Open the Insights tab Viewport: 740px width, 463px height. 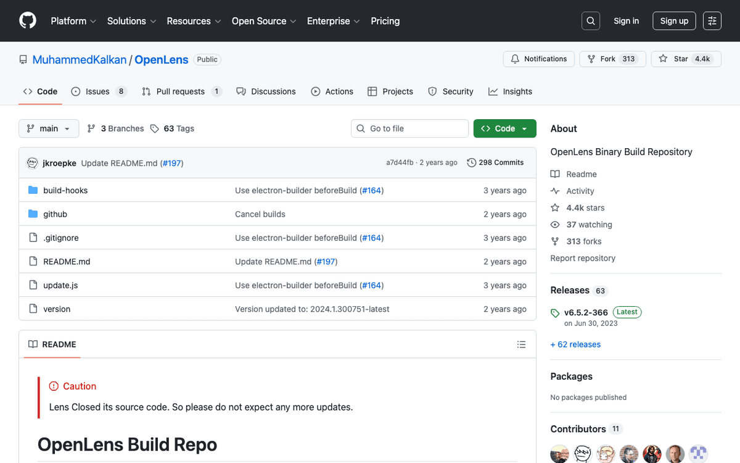click(511, 91)
